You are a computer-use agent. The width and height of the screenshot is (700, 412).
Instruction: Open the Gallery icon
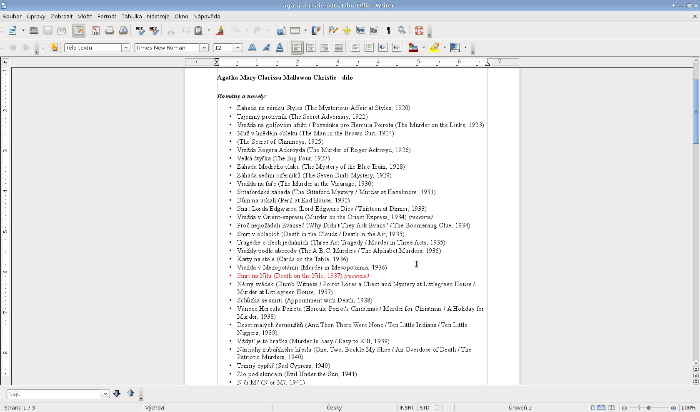tap(360, 30)
